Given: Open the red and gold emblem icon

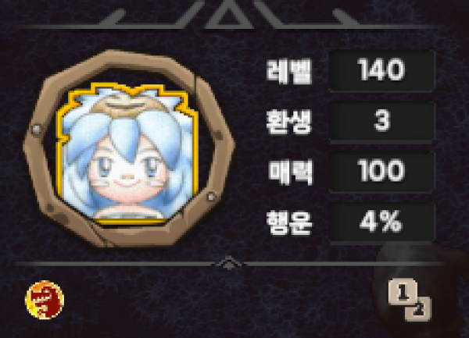Looking at the screenshot, I should click(x=45, y=300).
